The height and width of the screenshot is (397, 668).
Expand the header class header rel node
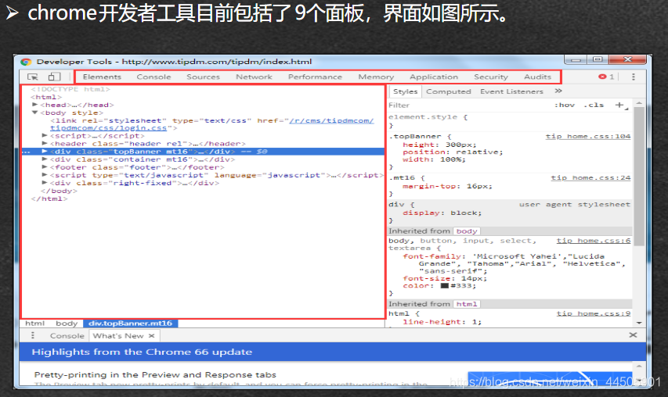[x=45, y=144]
